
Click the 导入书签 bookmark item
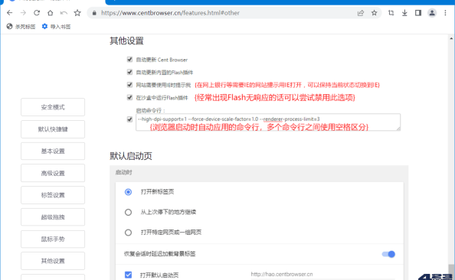coord(56,27)
